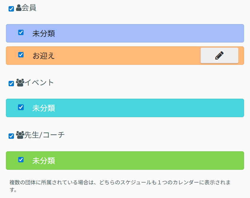The image size is (250, 198).
Task: Uncheck the お迎え category checkbox
Action: [21, 55]
